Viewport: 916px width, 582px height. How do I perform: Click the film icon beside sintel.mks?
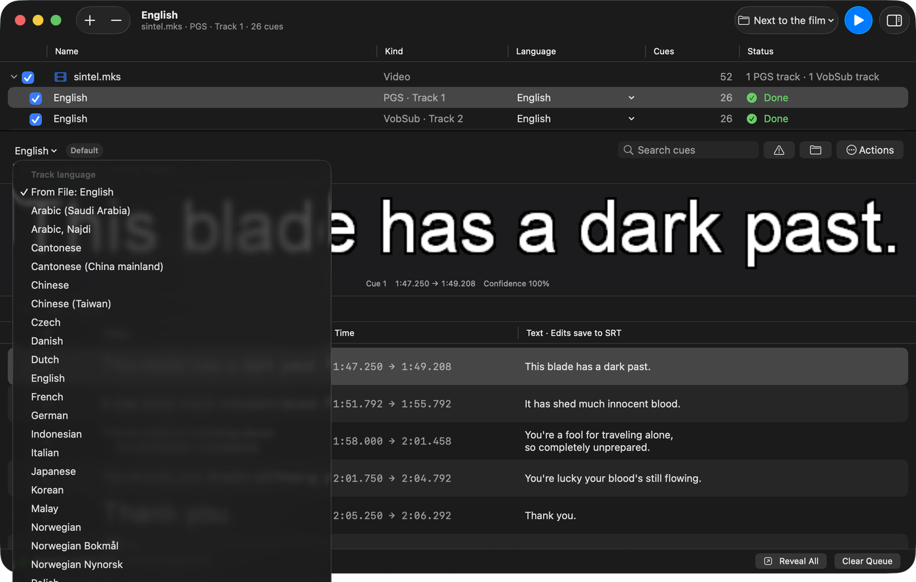[60, 77]
